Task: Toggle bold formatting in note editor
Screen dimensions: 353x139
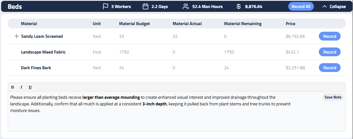Action: coord(12,87)
